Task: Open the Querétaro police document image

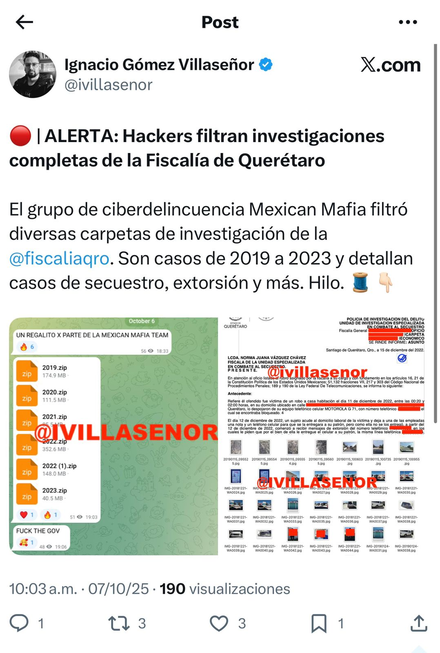Action: [324, 376]
